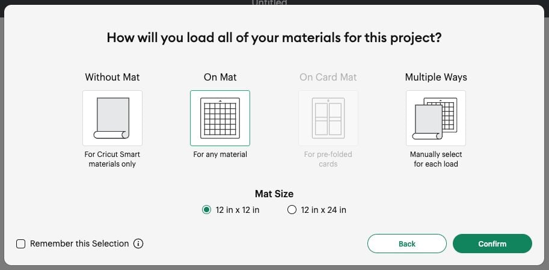Go back with the Back button
The height and width of the screenshot is (270, 549).
point(407,244)
